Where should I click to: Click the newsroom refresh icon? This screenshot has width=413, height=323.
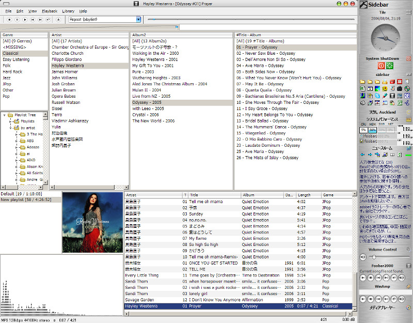pos(400,155)
